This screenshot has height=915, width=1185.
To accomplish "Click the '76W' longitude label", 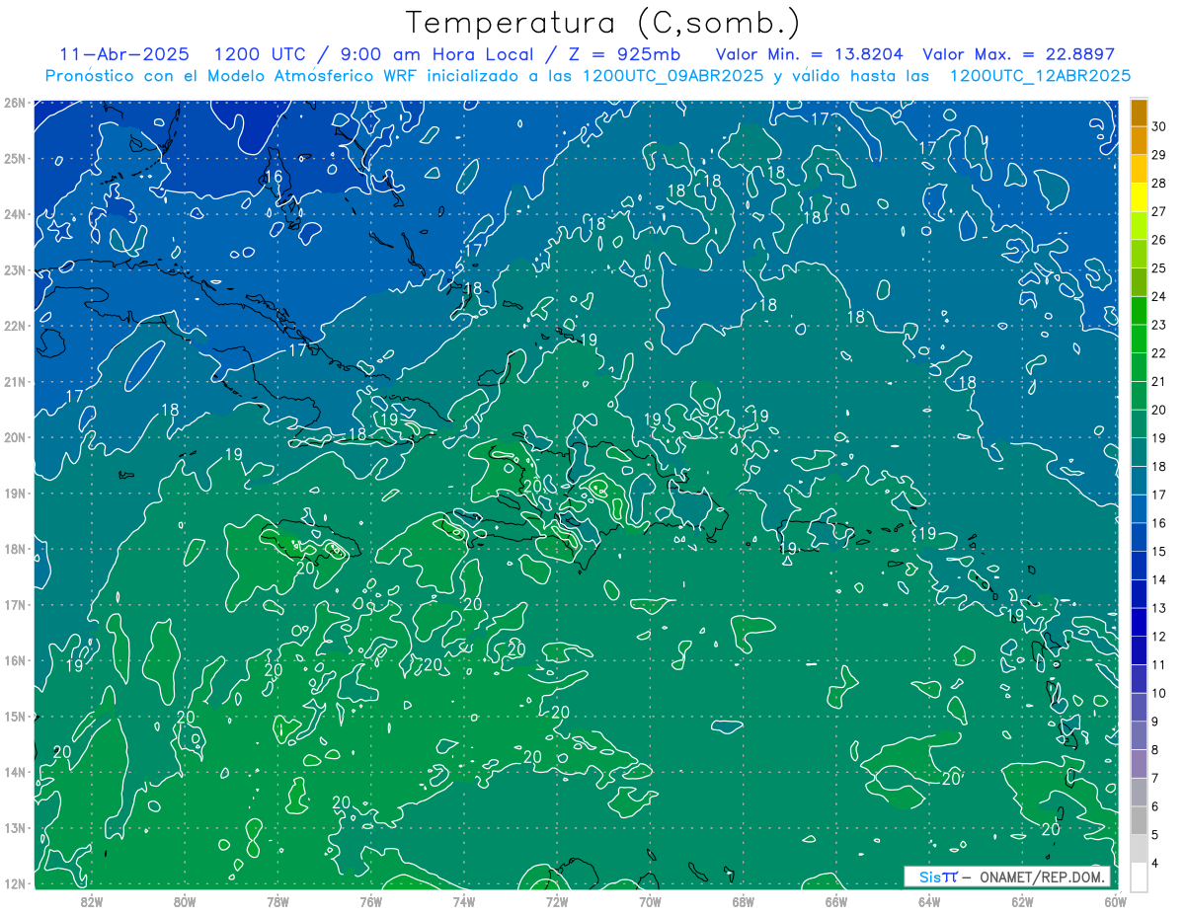I will click(370, 901).
